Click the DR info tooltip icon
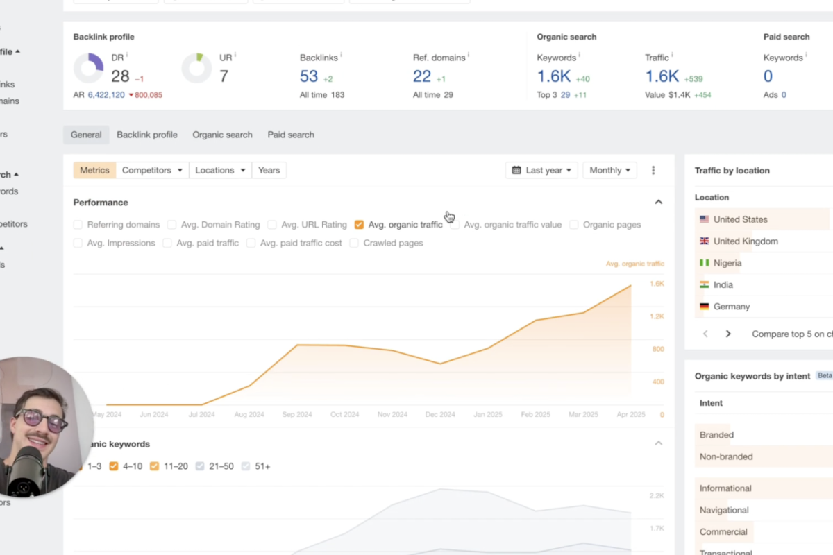Viewport: 833px width, 555px height. click(x=127, y=55)
